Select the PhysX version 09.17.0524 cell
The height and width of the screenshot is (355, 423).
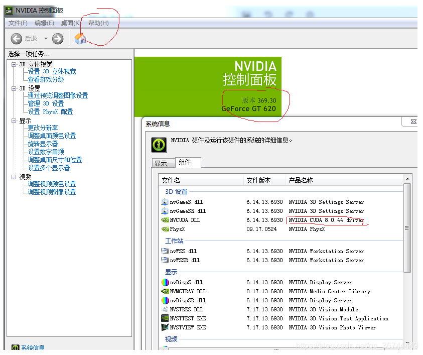pyautogui.click(x=261, y=229)
